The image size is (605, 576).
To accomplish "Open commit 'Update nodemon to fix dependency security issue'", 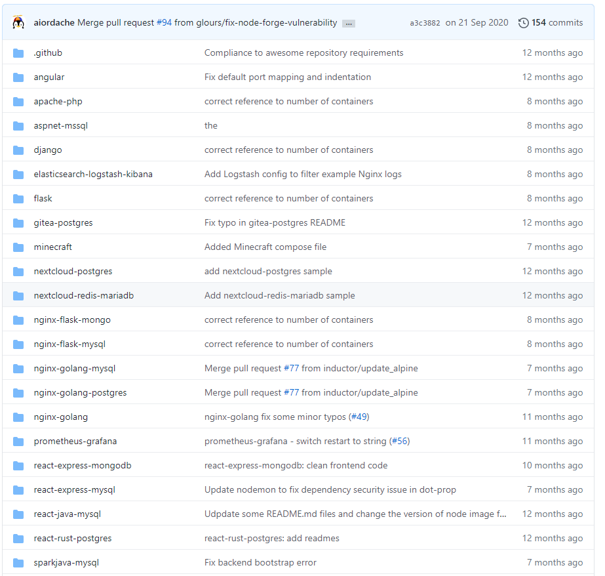I will 330,490.
